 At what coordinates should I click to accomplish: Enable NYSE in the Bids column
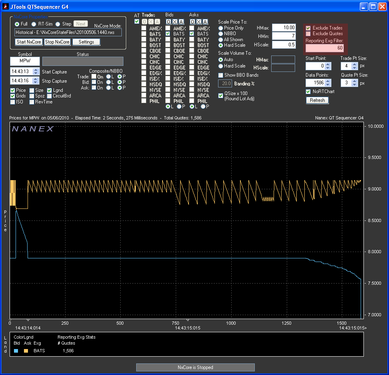pyautogui.click(x=168, y=90)
